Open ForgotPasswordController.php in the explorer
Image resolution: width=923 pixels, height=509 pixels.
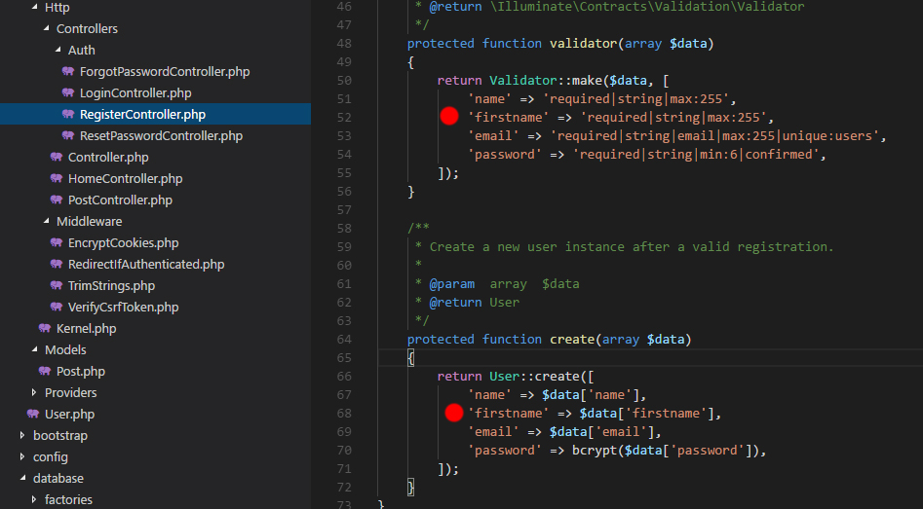[x=165, y=72]
